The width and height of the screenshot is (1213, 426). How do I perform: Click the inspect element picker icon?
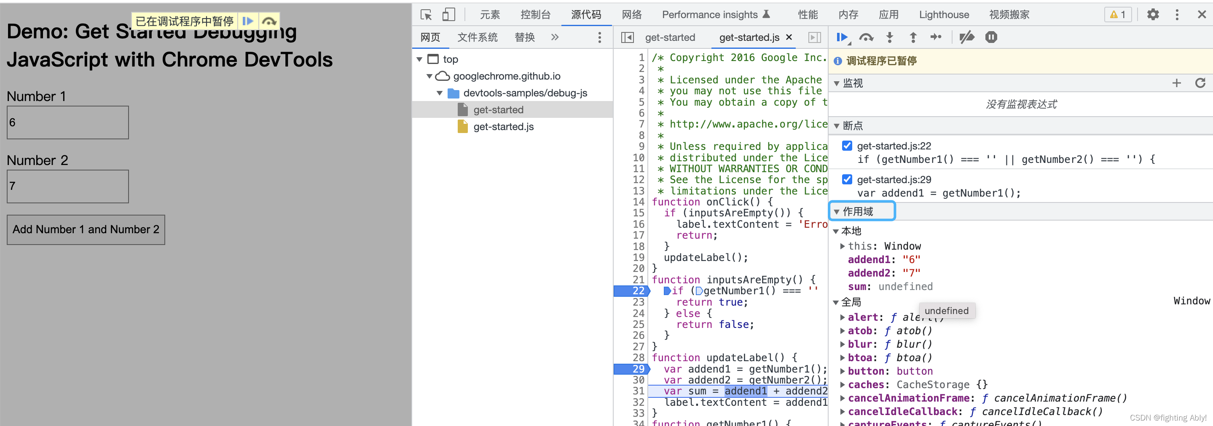426,15
